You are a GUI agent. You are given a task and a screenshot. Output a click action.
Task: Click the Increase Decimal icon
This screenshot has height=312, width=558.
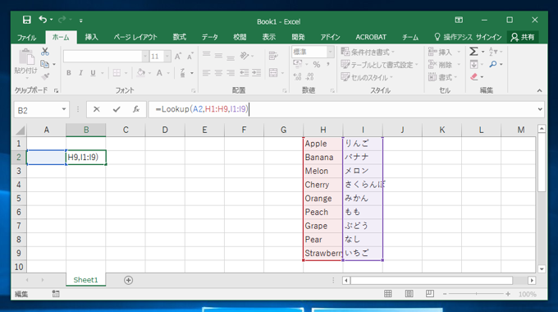point(297,76)
